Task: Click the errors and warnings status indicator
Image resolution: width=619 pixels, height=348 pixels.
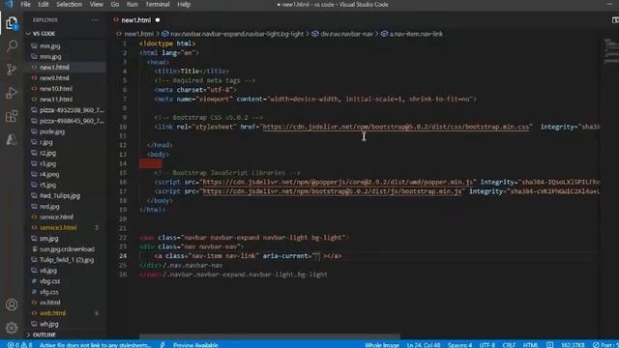Action: tap(19, 345)
